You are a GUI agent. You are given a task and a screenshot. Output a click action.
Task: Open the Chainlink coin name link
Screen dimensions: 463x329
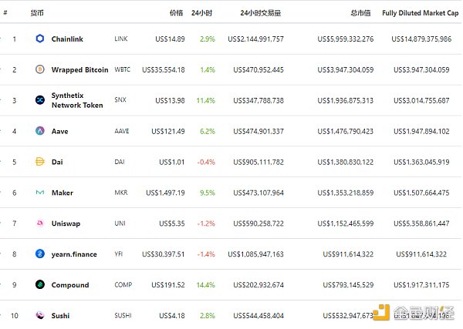69,39
